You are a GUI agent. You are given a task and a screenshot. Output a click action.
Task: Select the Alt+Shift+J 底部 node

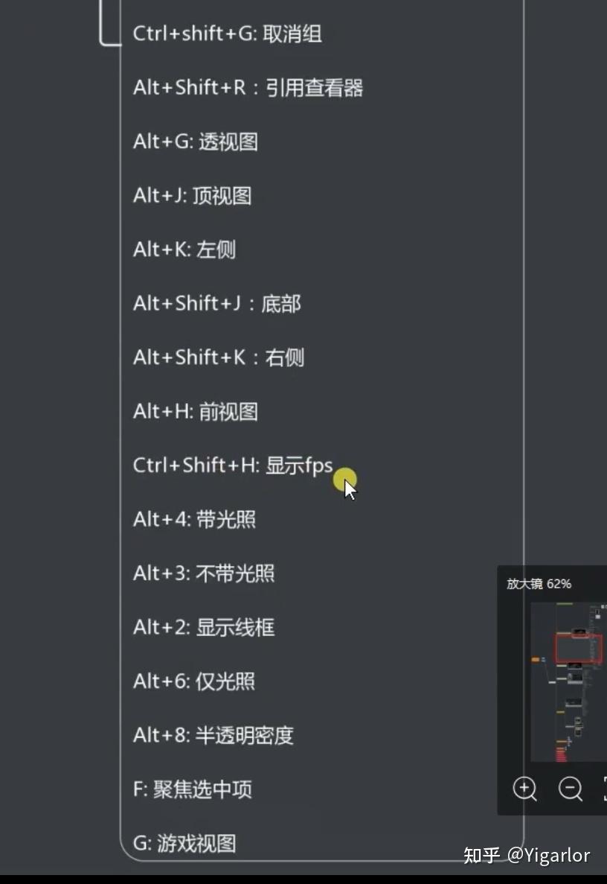click(x=216, y=303)
